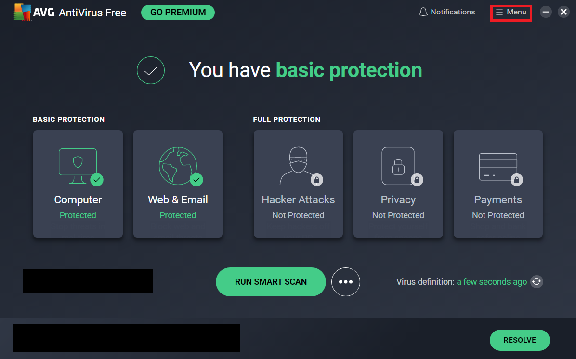The width and height of the screenshot is (576, 359).
Task: Open the Menu hamburger
Action: point(511,12)
